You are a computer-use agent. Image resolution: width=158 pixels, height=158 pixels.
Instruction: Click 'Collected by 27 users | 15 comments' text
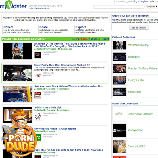(53, 49)
